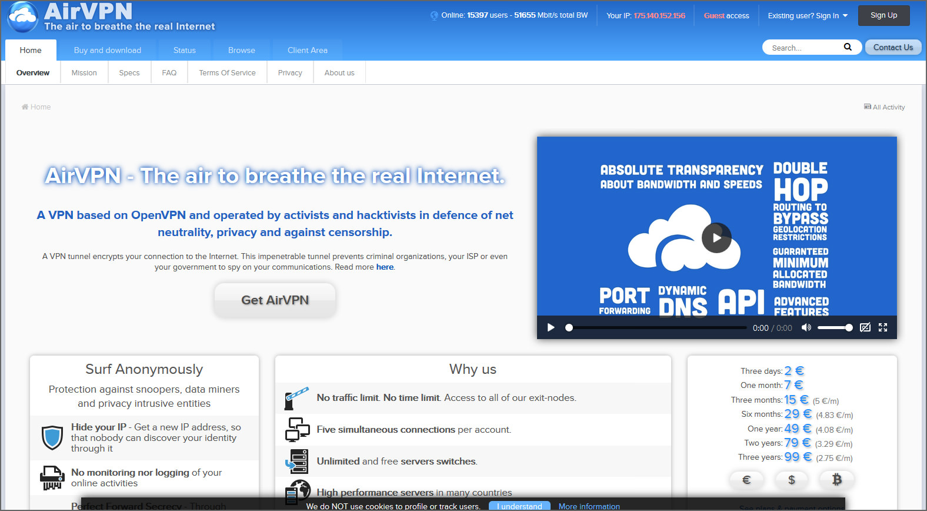This screenshot has width=927, height=511.
Task: Click the Get AirVPN button
Action: 275,300
